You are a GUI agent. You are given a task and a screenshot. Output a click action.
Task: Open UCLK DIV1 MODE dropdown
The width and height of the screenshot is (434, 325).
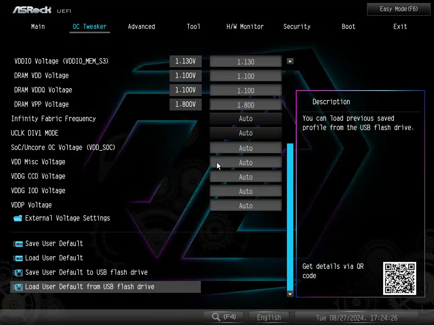(x=245, y=133)
